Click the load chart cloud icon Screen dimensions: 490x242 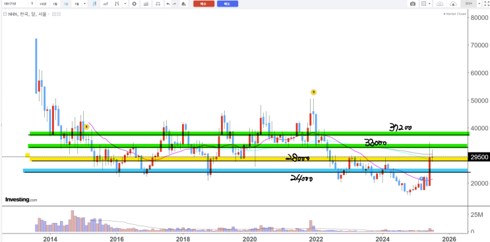coord(440,4)
